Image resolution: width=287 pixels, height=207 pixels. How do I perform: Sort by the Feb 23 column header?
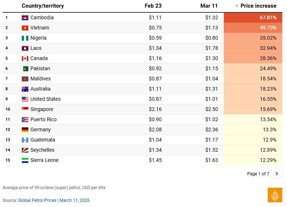pos(153,6)
